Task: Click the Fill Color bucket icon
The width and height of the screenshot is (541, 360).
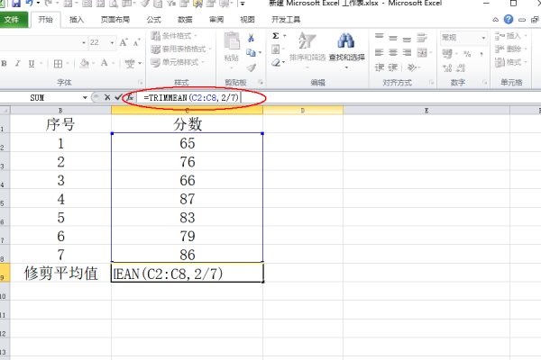Action: pyautogui.click(x=84, y=63)
